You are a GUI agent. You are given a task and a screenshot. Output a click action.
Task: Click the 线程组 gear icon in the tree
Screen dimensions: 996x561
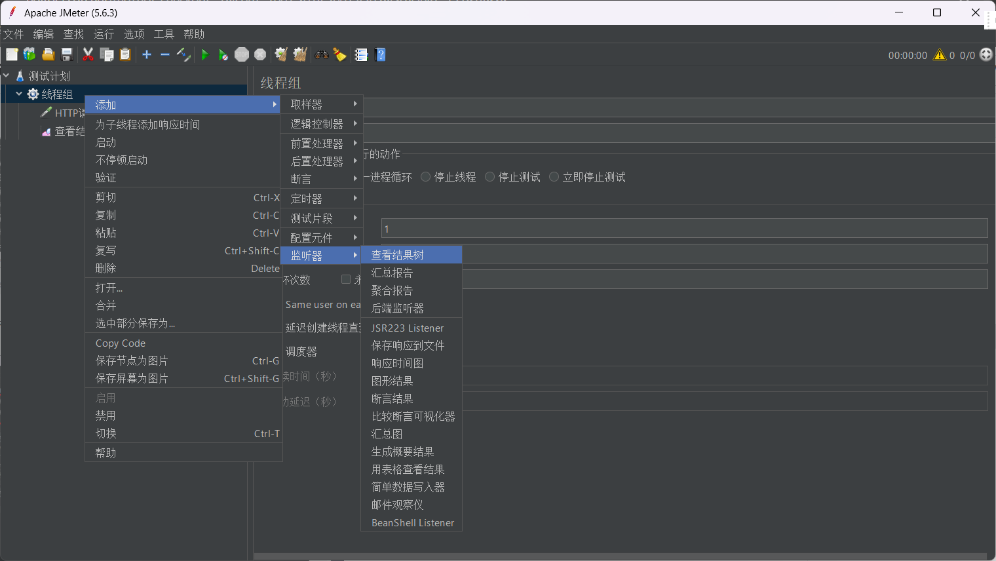pos(33,94)
